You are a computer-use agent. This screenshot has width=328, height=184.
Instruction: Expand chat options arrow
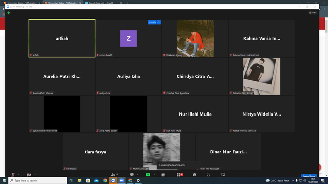coord(137,175)
